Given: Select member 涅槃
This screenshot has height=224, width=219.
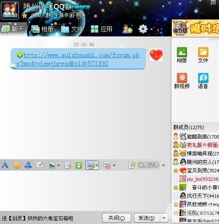Looking at the screenshot, I should pos(196,213).
